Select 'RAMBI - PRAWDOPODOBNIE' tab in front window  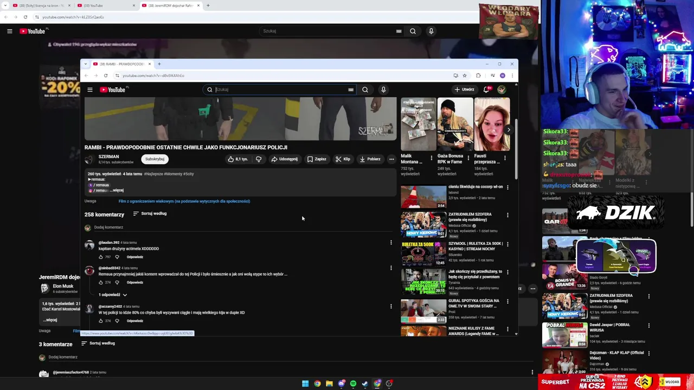[x=121, y=64]
